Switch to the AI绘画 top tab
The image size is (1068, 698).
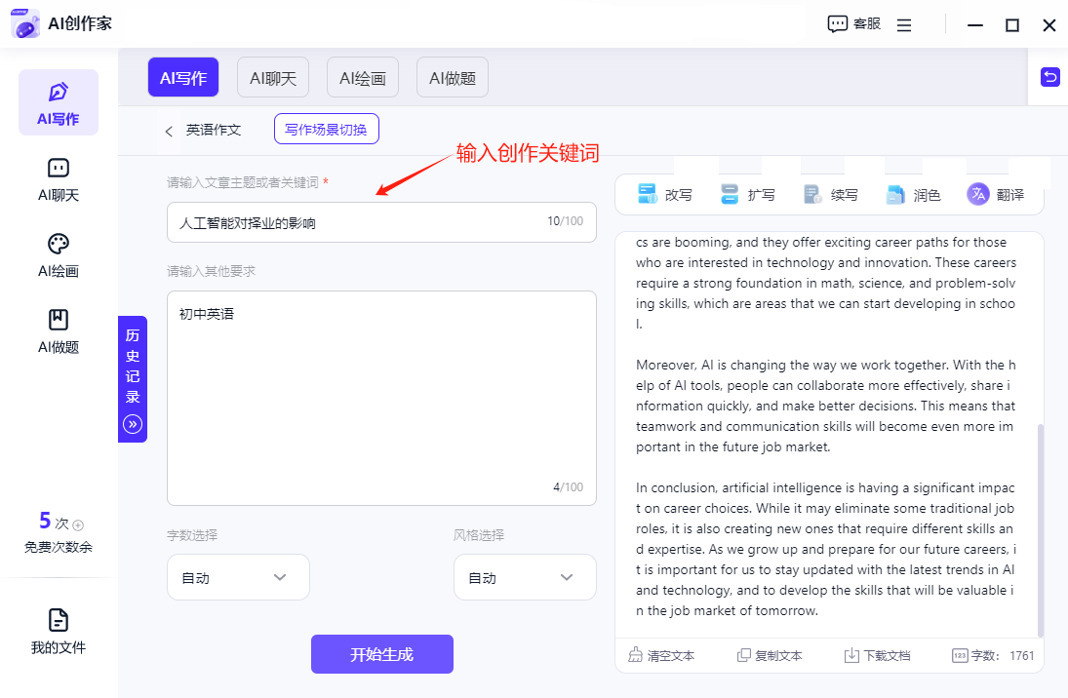[x=363, y=78]
